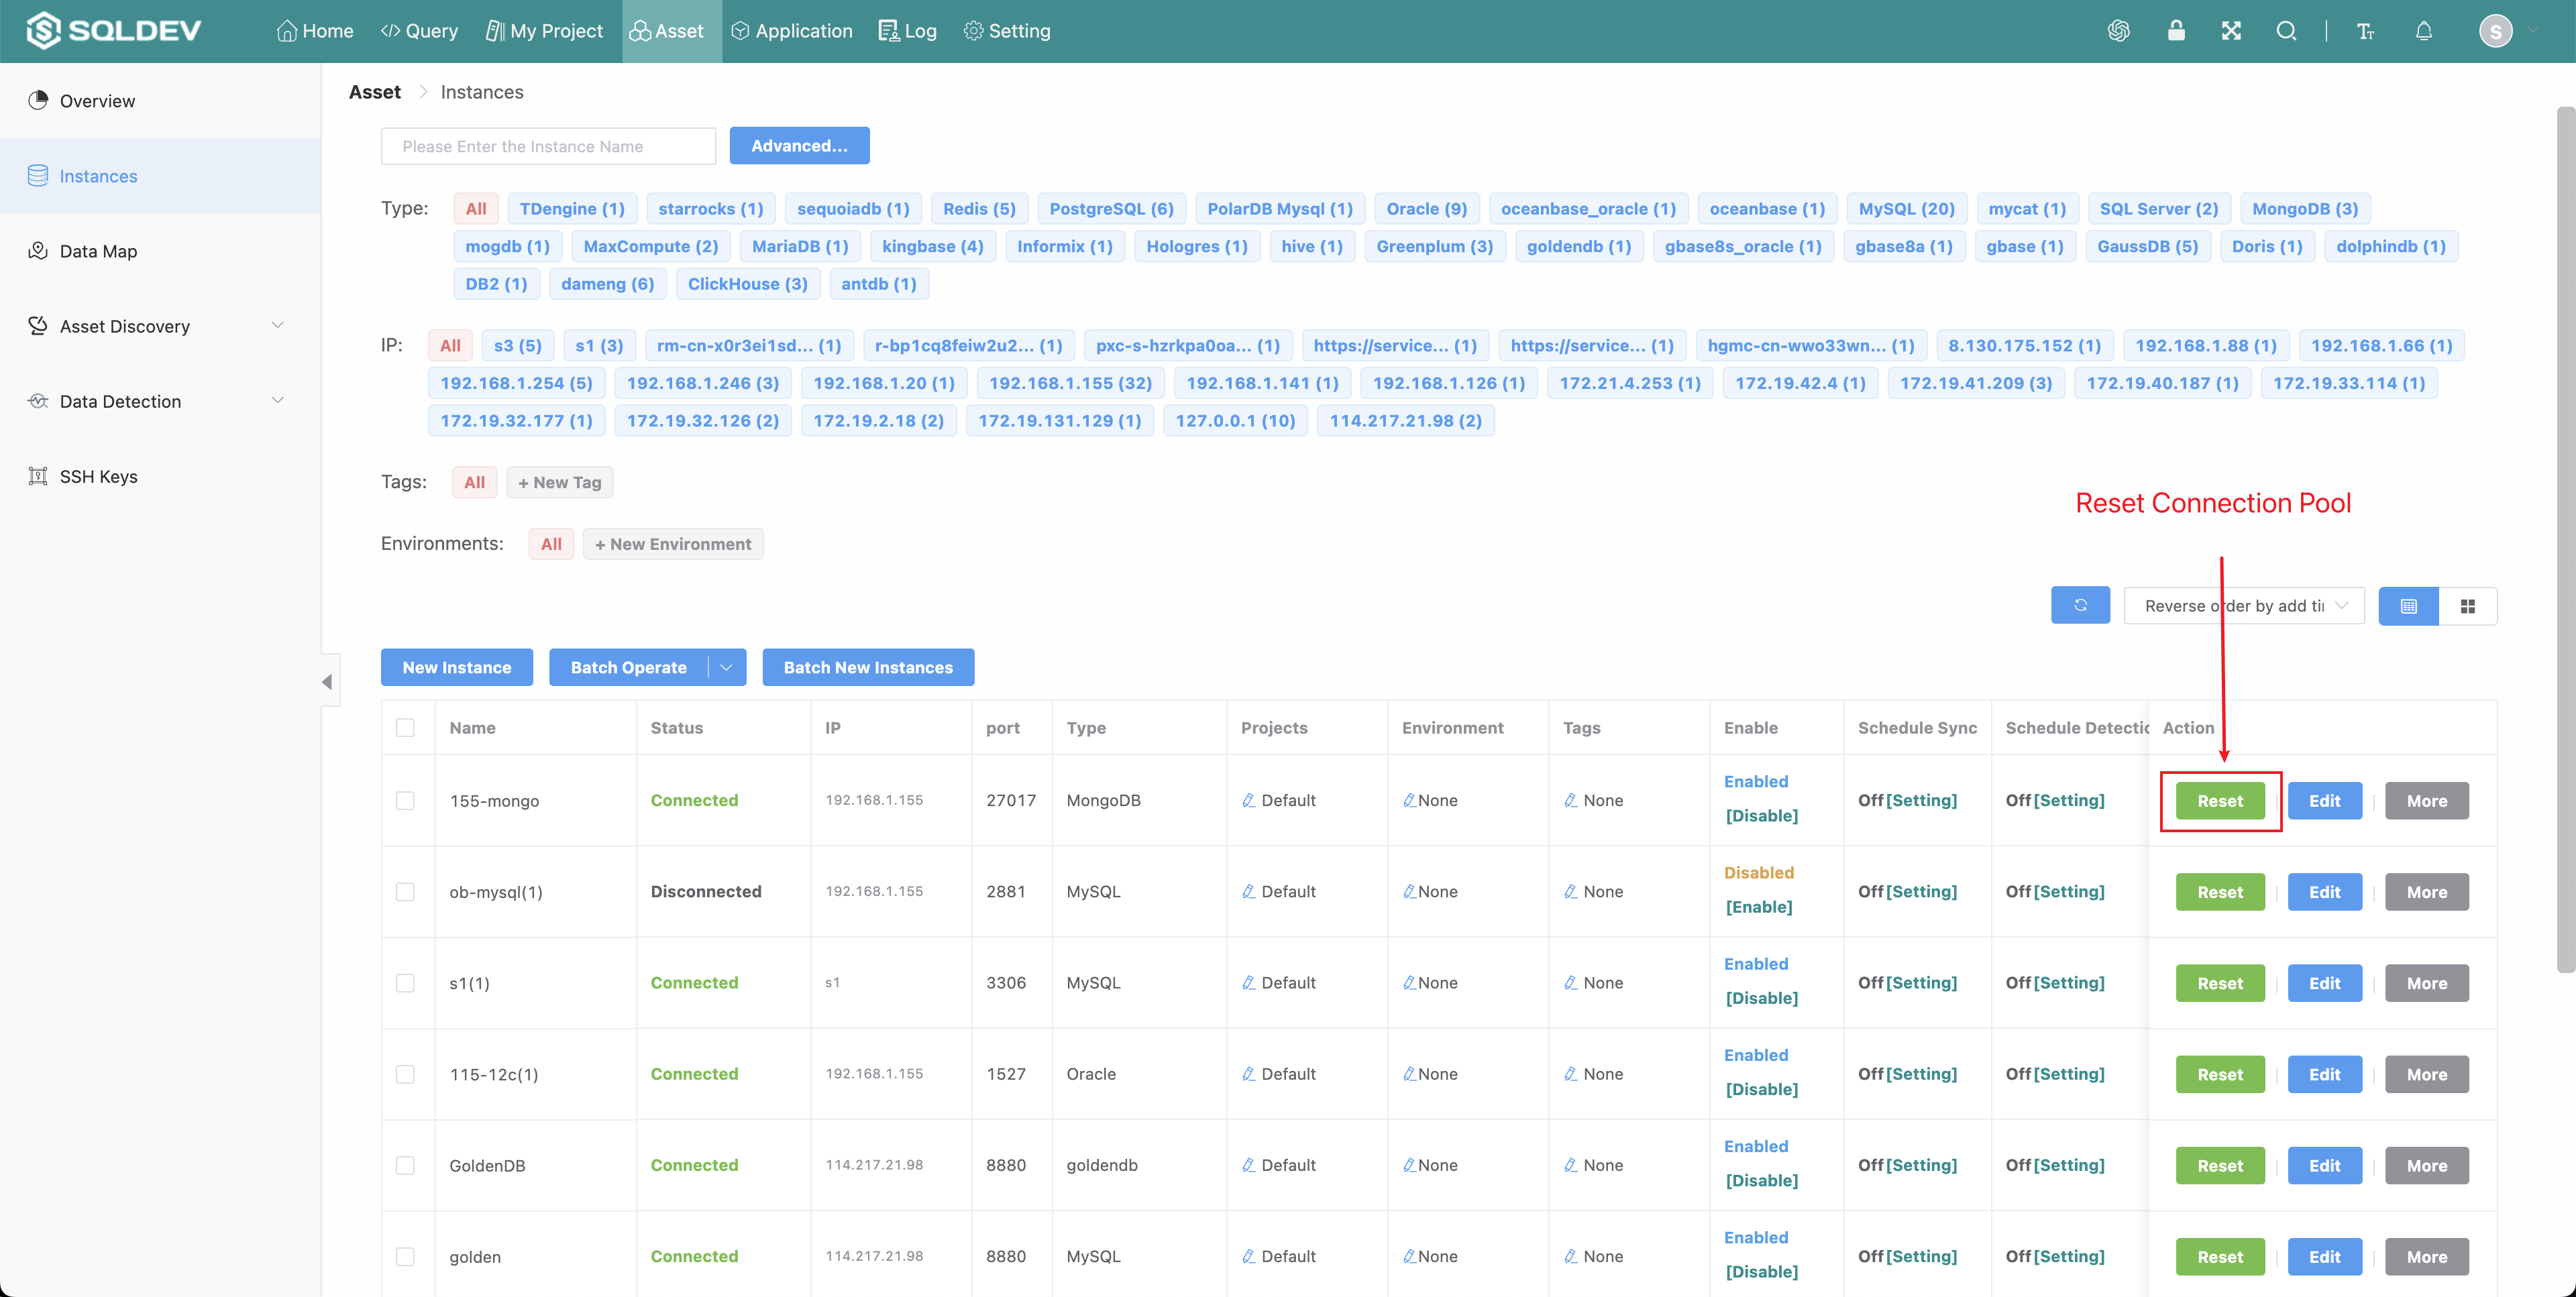Screen dimensions: 2576x1297
Task: Open Advanced search options
Action: pyautogui.click(x=799, y=146)
